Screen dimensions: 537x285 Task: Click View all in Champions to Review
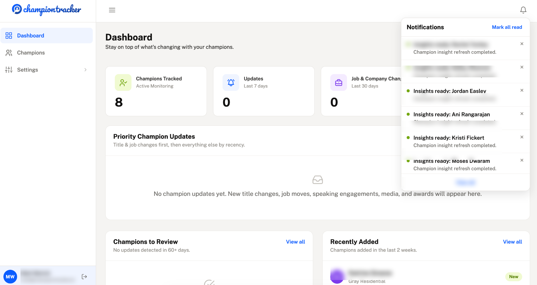(295, 242)
